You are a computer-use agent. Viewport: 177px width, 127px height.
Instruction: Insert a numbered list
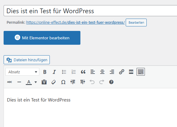point(73,72)
